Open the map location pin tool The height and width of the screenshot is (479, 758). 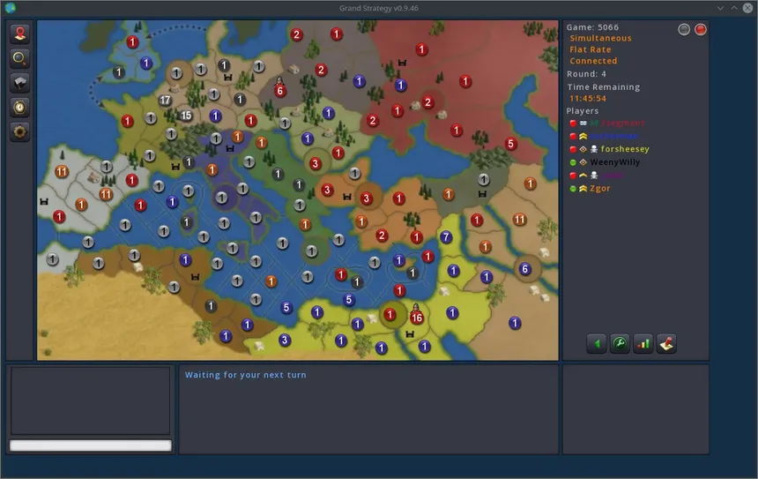point(19,34)
